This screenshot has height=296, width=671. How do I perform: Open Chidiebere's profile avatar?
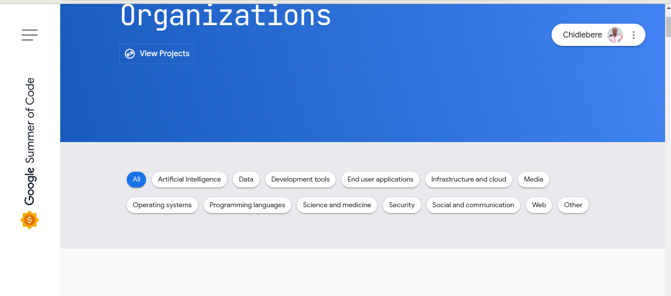coord(615,35)
